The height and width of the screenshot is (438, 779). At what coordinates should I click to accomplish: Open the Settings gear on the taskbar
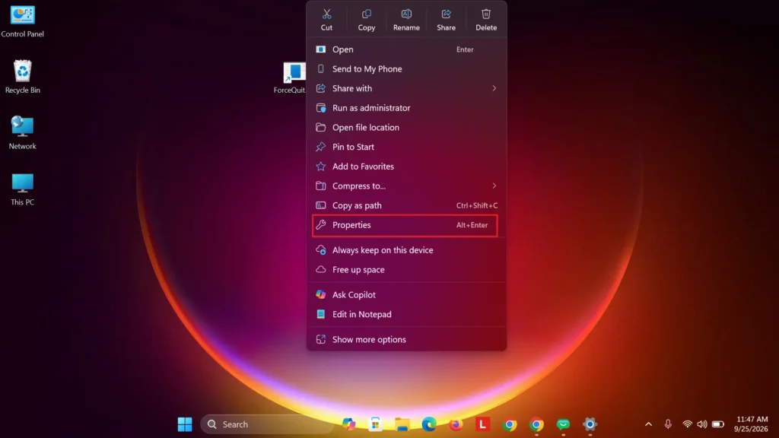(590, 424)
